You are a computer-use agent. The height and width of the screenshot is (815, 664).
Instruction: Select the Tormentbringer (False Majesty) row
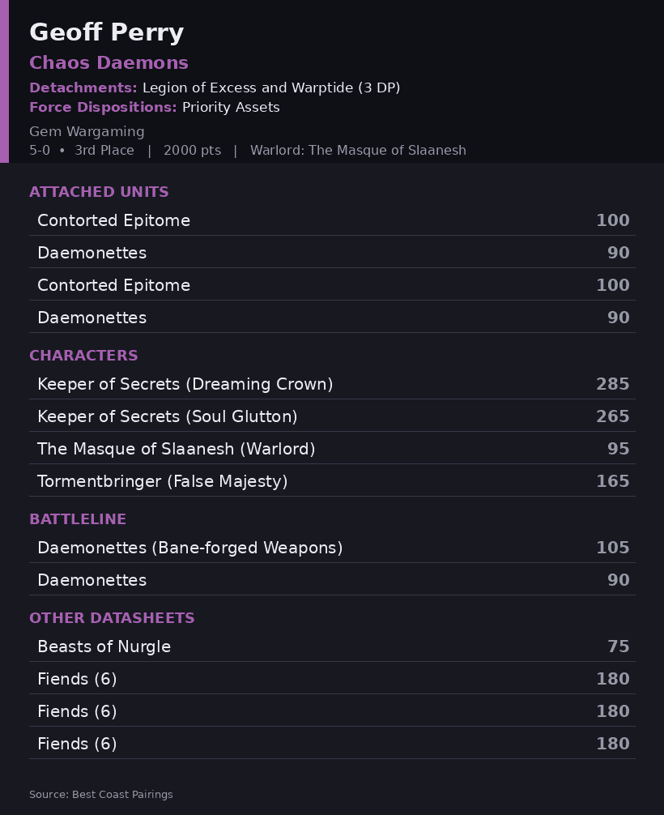333,480
